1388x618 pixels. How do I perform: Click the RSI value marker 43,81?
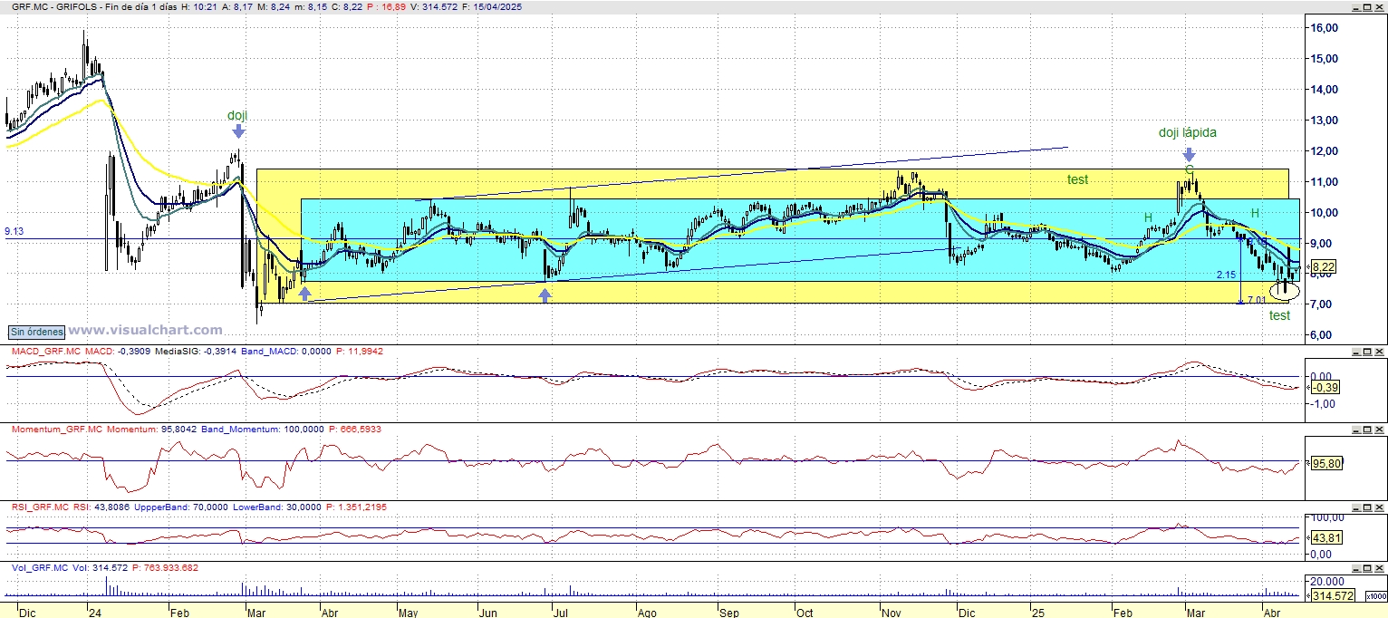coord(1326,538)
